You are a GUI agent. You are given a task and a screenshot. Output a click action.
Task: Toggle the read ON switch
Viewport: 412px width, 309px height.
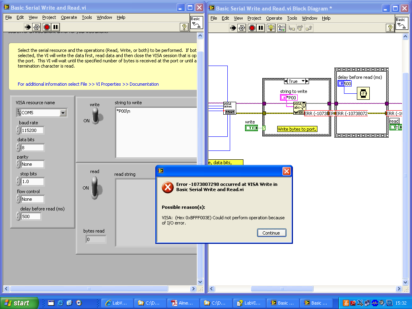pyautogui.click(x=95, y=187)
